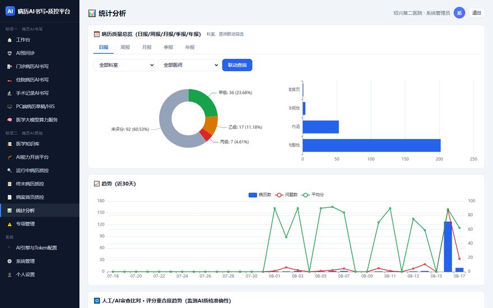Click the red 丙级 donut segment
Screen dimensions: 493x308
(205, 136)
